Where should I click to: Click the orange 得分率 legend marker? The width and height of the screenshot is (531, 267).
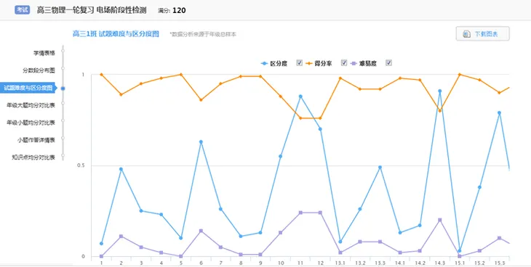click(309, 63)
